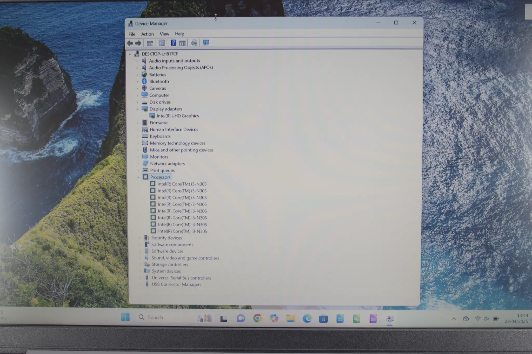This screenshot has width=532, height=354.
Task: Click the Action Pane toolbar icon
Action: (x=182, y=43)
